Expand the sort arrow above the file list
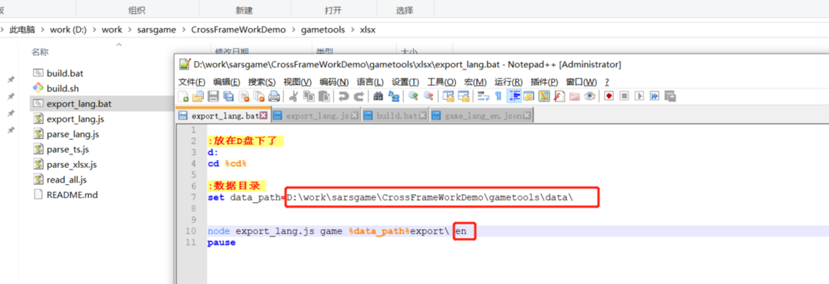The height and width of the screenshot is (284, 829). (119, 45)
